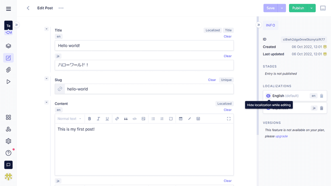This screenshot has width=331, height=186.
Task: Edit the English title input
Action: coord(144,46)
